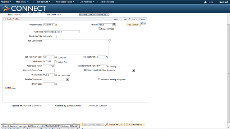Click the Correct History button

click(x=135, y=125)
